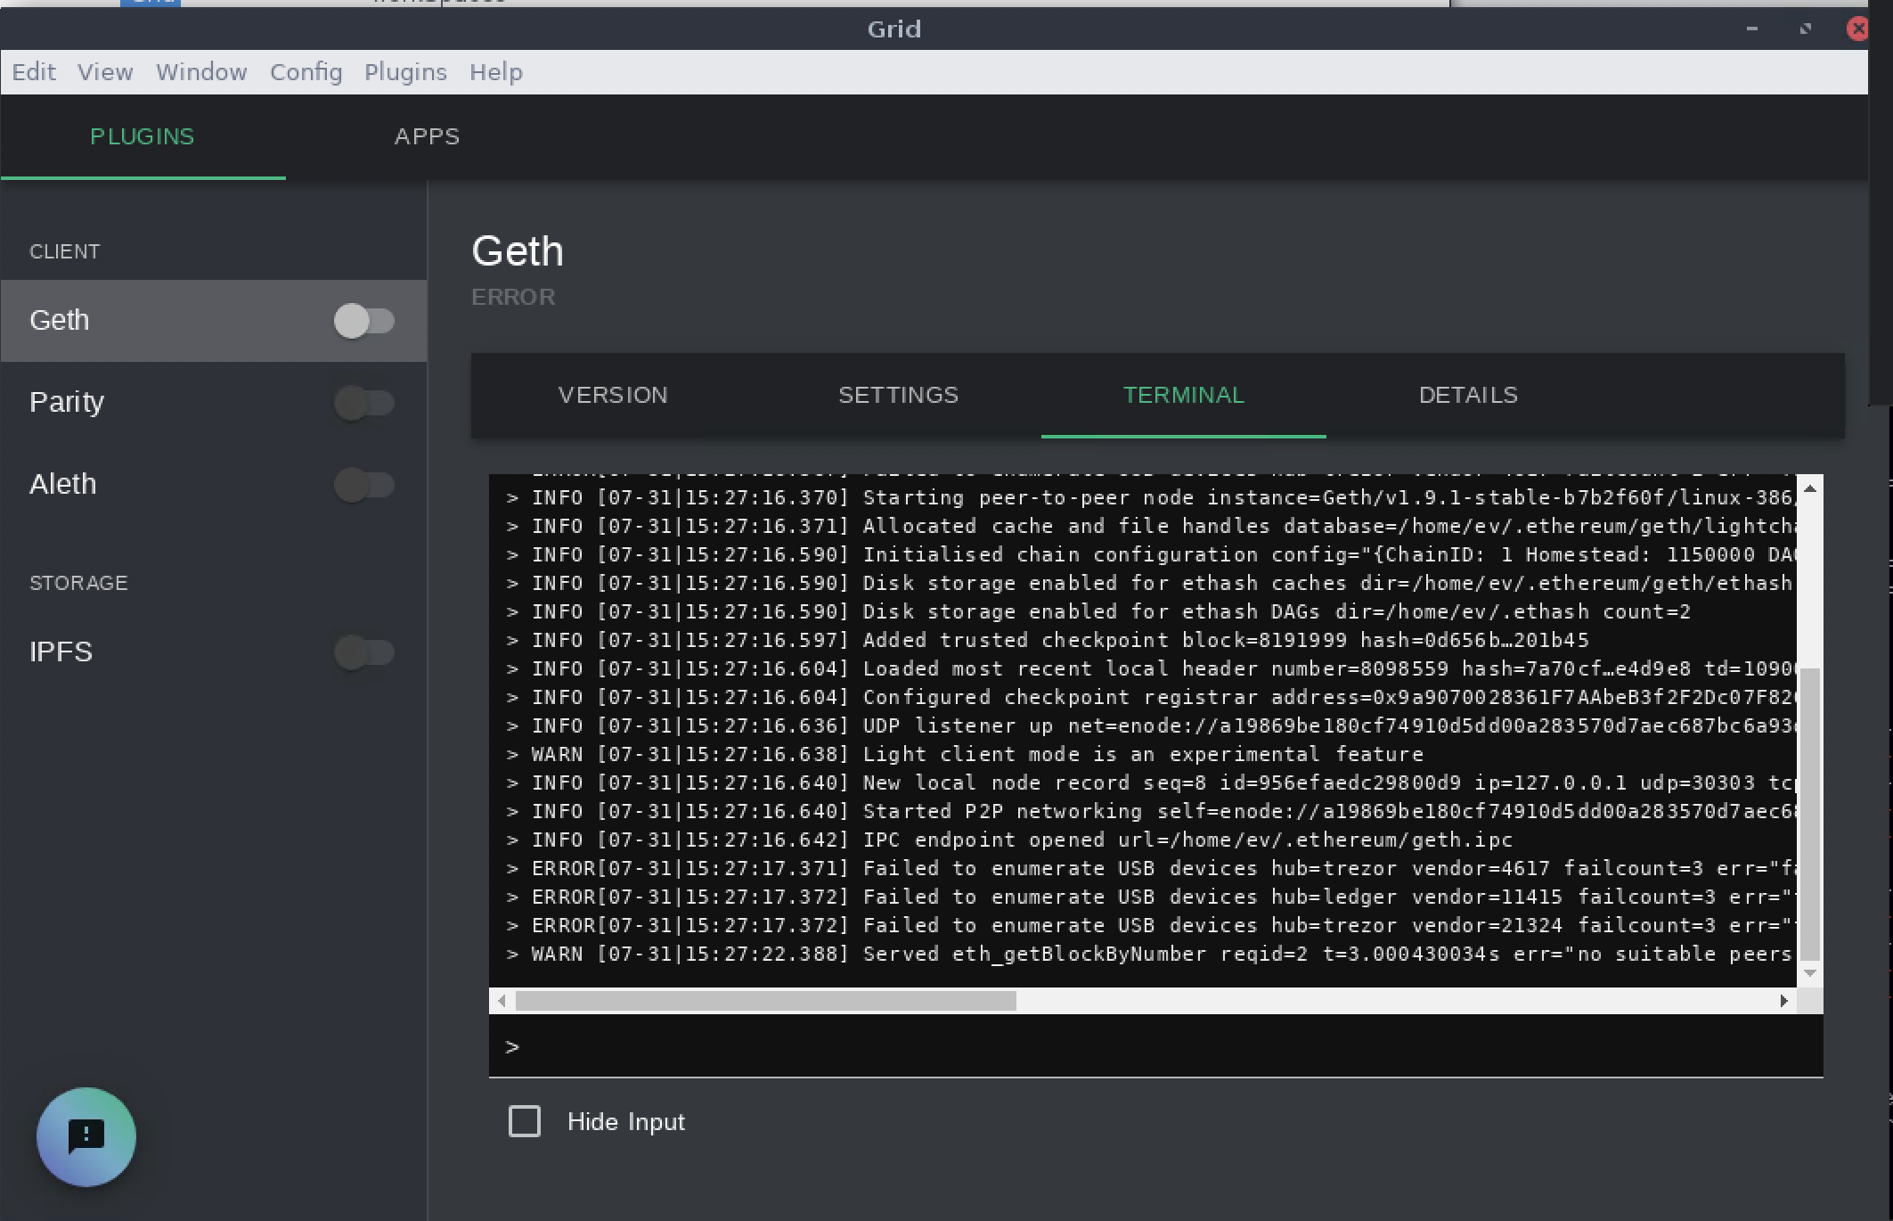
Task: Open the Plugins menu
Action: [x=405, y=72]
